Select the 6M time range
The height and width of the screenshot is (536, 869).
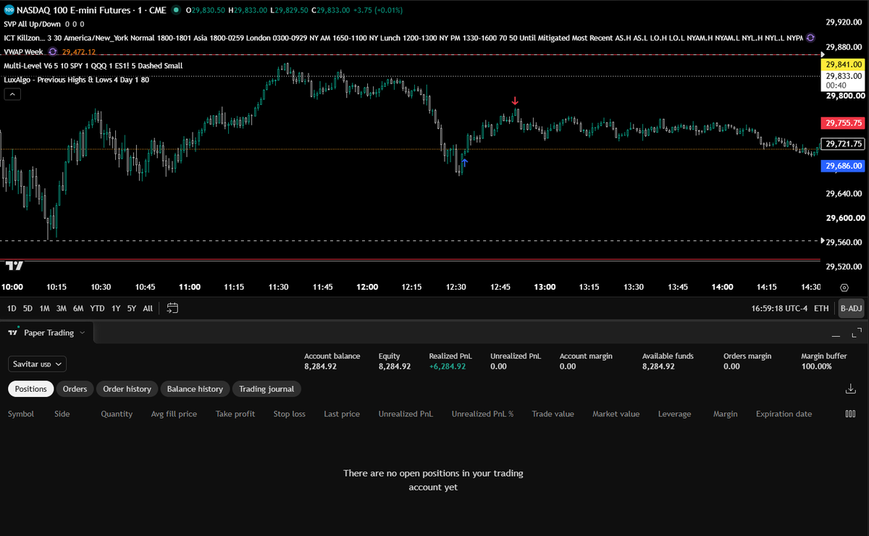[x=78, y=308]
